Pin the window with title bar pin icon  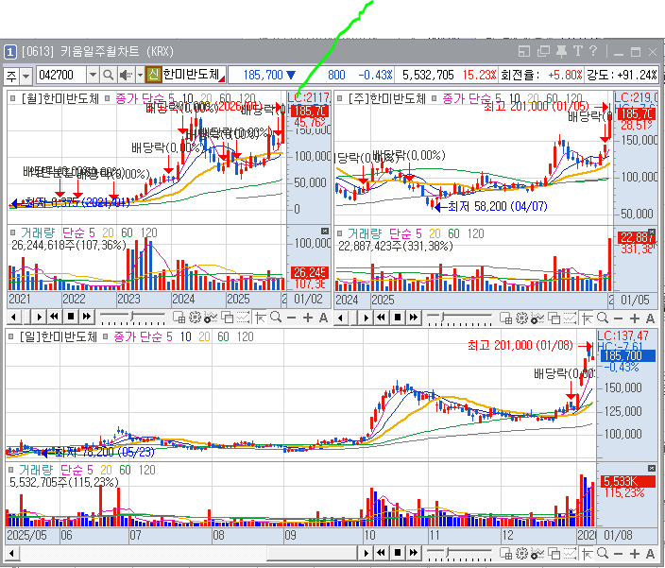(561, 52)
